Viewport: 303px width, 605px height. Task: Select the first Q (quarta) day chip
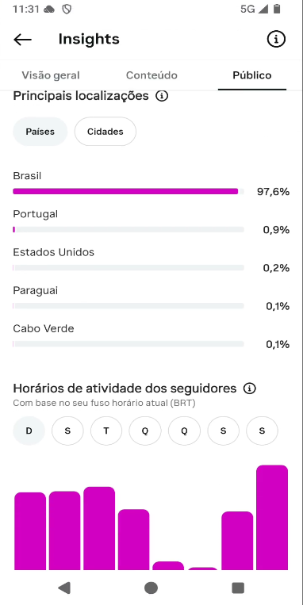tap(145, 431)
